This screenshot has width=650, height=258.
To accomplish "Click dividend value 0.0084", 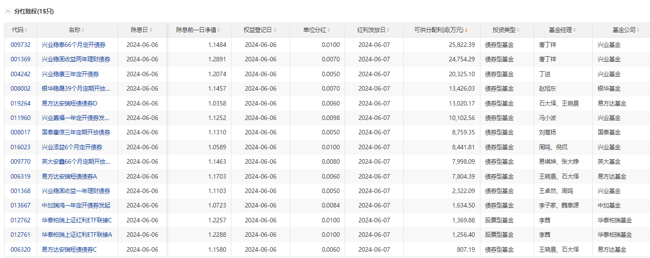I will click(x=331, y=205).
